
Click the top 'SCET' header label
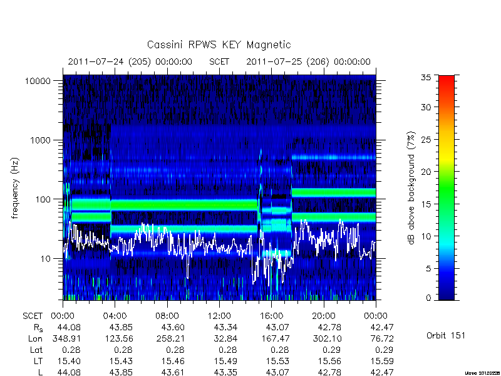[x=219, y=61]
